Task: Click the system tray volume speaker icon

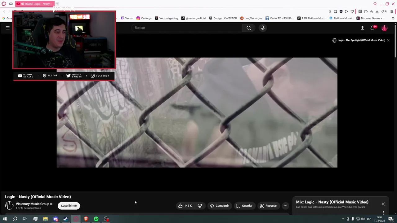Action: tap(363, 219)
